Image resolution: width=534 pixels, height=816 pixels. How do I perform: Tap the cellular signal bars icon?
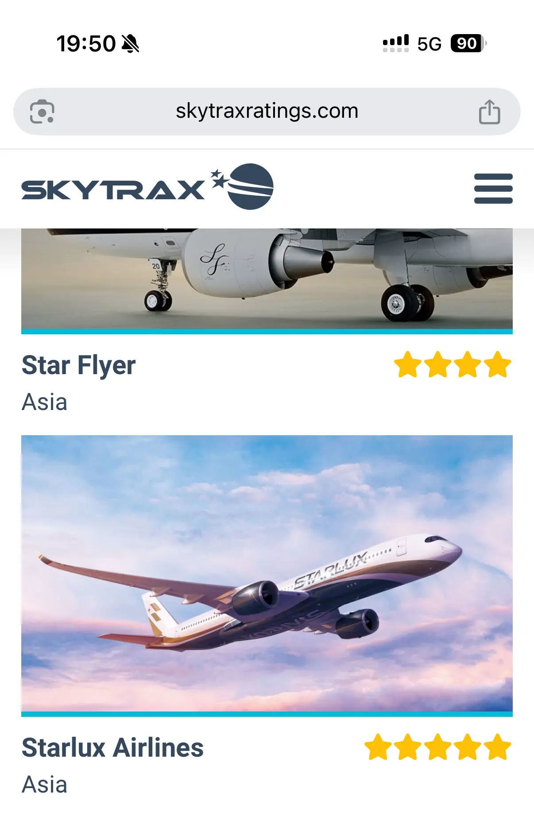396,43
